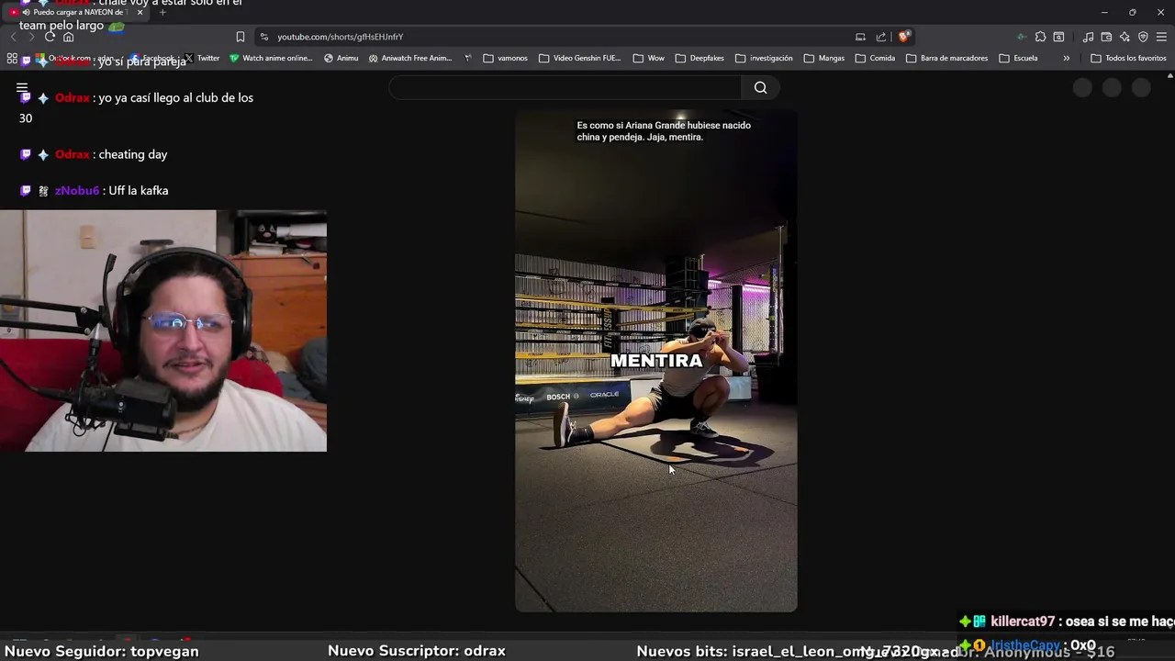The image size is (1175, 661).
Task: Open the 'Aniwatch Free Anim...' bookmark
Action: (x=410, y=58)
